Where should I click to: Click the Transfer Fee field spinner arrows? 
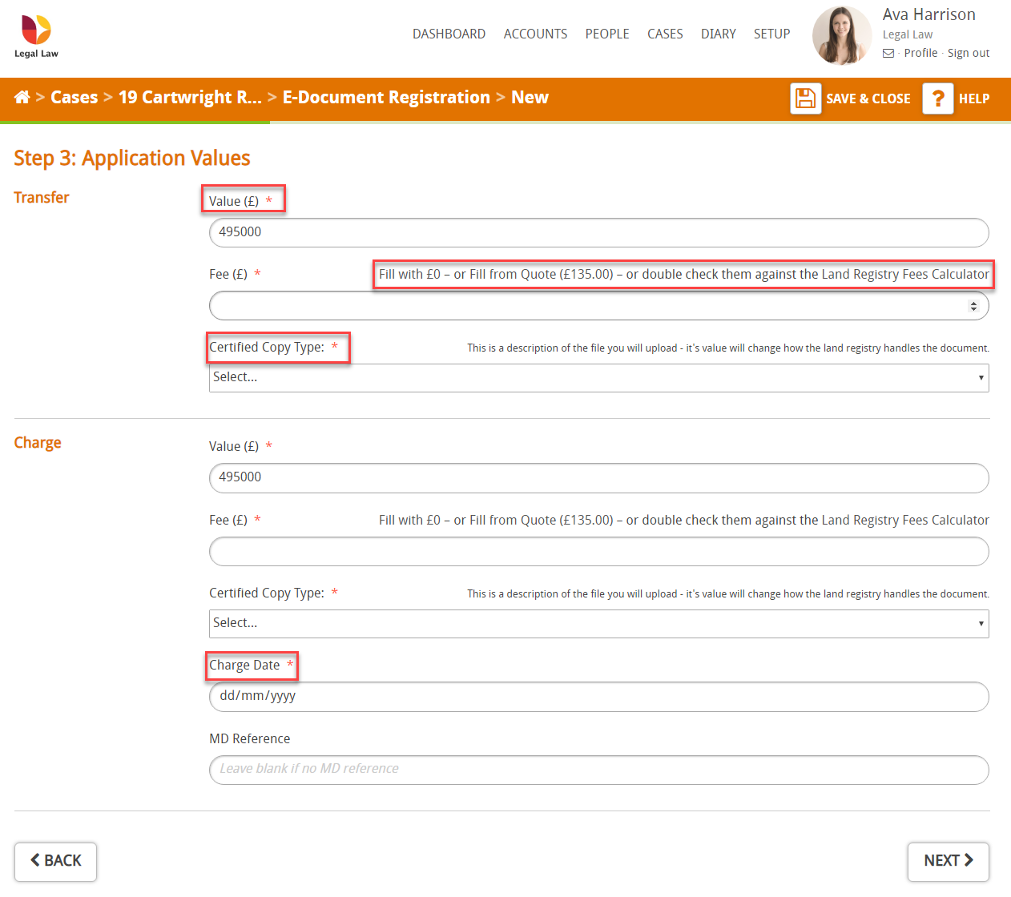point(975,305)
